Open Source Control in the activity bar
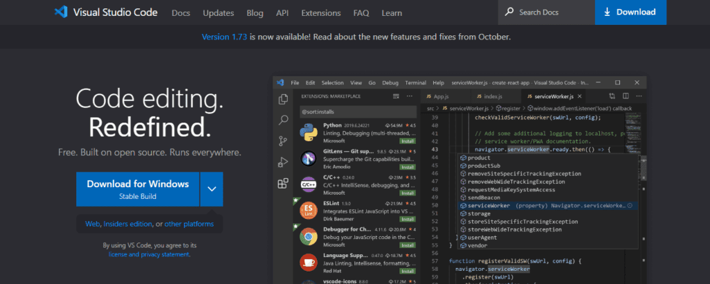 pyautogui.click(x=283, y=141)
